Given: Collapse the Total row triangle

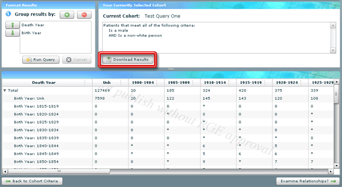Looking at the screenshot, I should pyautogui.click(x=4, y=90).
